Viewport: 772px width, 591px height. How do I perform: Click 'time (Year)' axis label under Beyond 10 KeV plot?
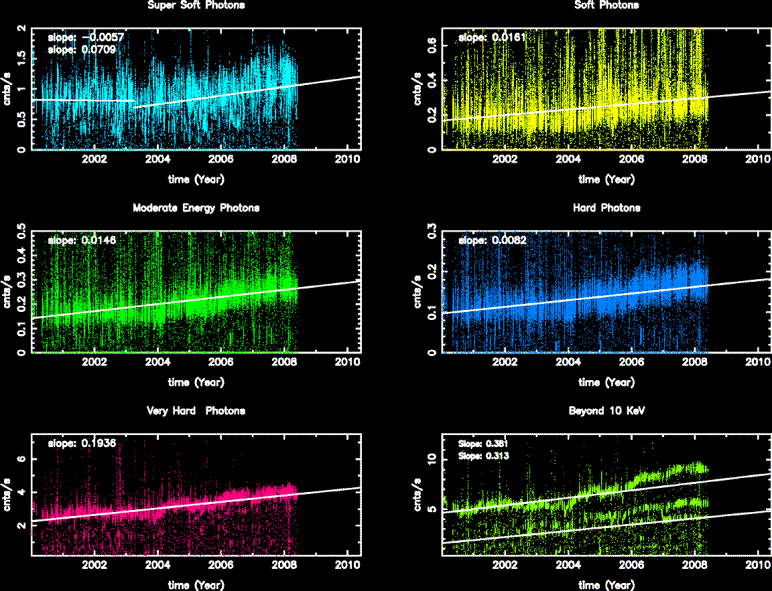pyautogui.click(x=606, y=585)
